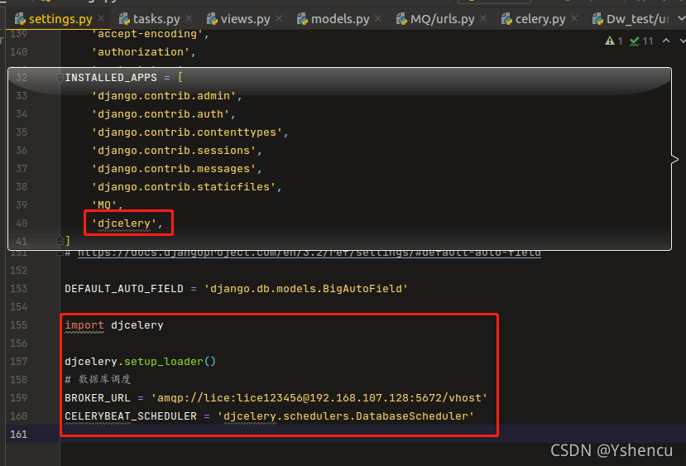Click line number 159 in the gutter
The height and width of the screenshot is (466, 686).
tap(18, 398)
